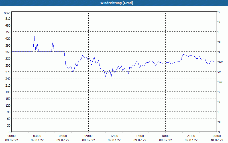The height and width of the screenshot is (143, 228).
Task: Click the 'SW' compass direction label
Action: point(220,82)
